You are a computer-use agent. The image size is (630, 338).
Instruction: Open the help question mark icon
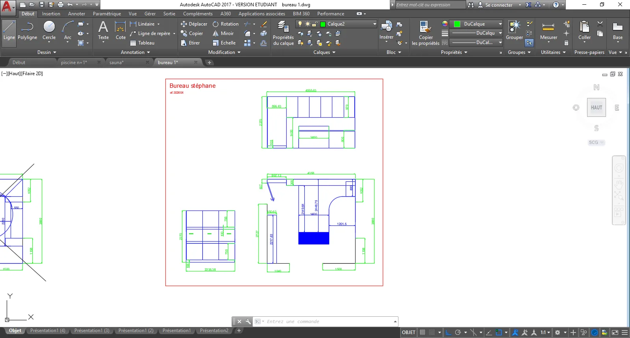point(556,5)
